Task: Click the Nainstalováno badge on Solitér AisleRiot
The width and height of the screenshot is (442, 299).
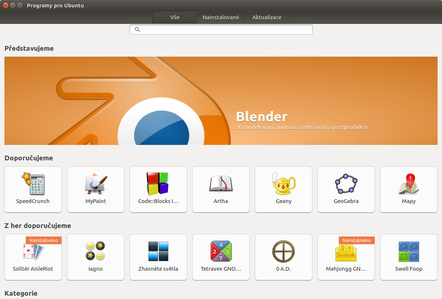Action: [44, 240]
